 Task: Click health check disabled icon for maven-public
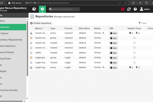click(134, 38)
